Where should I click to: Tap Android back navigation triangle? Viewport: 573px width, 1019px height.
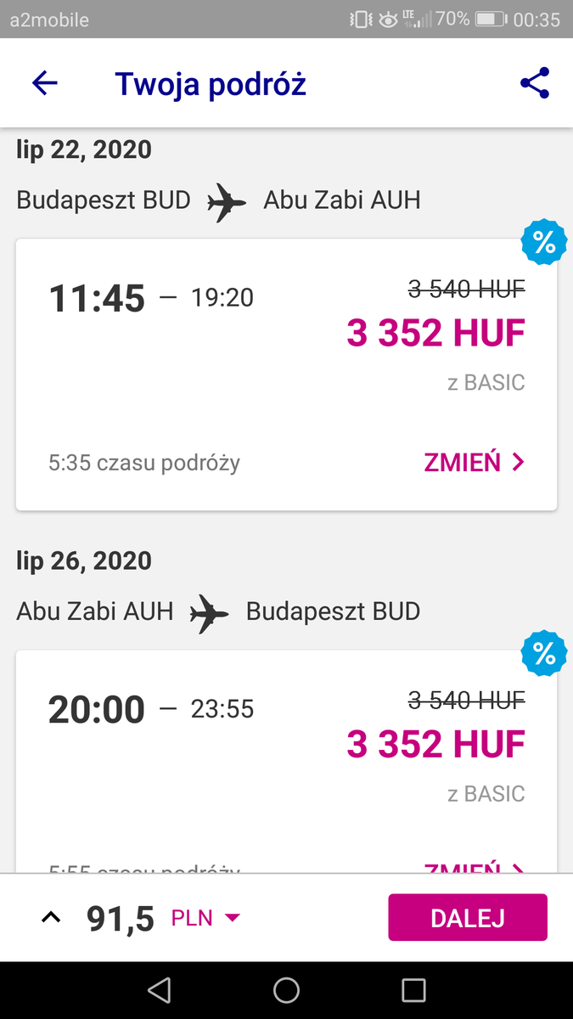pyautogui.click(x=159, y=989)
